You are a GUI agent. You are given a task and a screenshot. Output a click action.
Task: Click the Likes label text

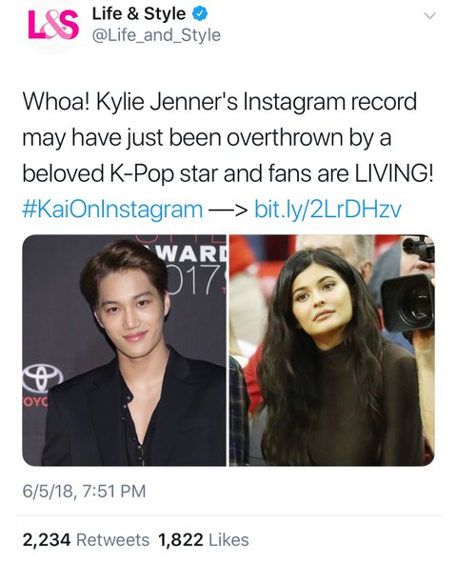coord(228,540)
